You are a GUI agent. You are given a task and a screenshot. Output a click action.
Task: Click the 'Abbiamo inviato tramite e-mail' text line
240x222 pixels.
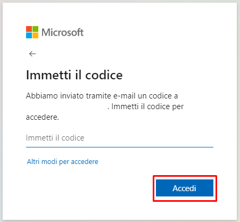pos(102,96)
